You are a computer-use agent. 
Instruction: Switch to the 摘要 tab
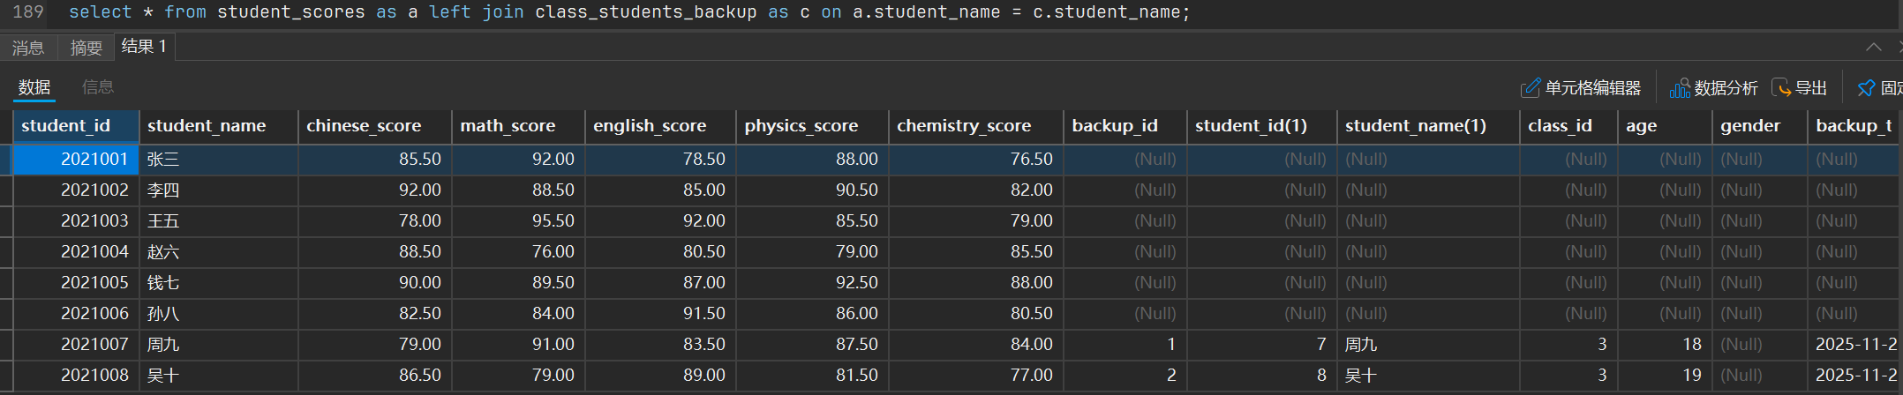86,48
